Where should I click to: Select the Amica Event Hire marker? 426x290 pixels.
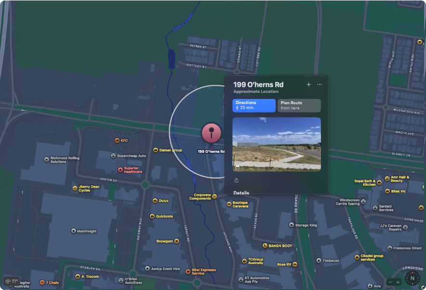(x=147, y=268)
